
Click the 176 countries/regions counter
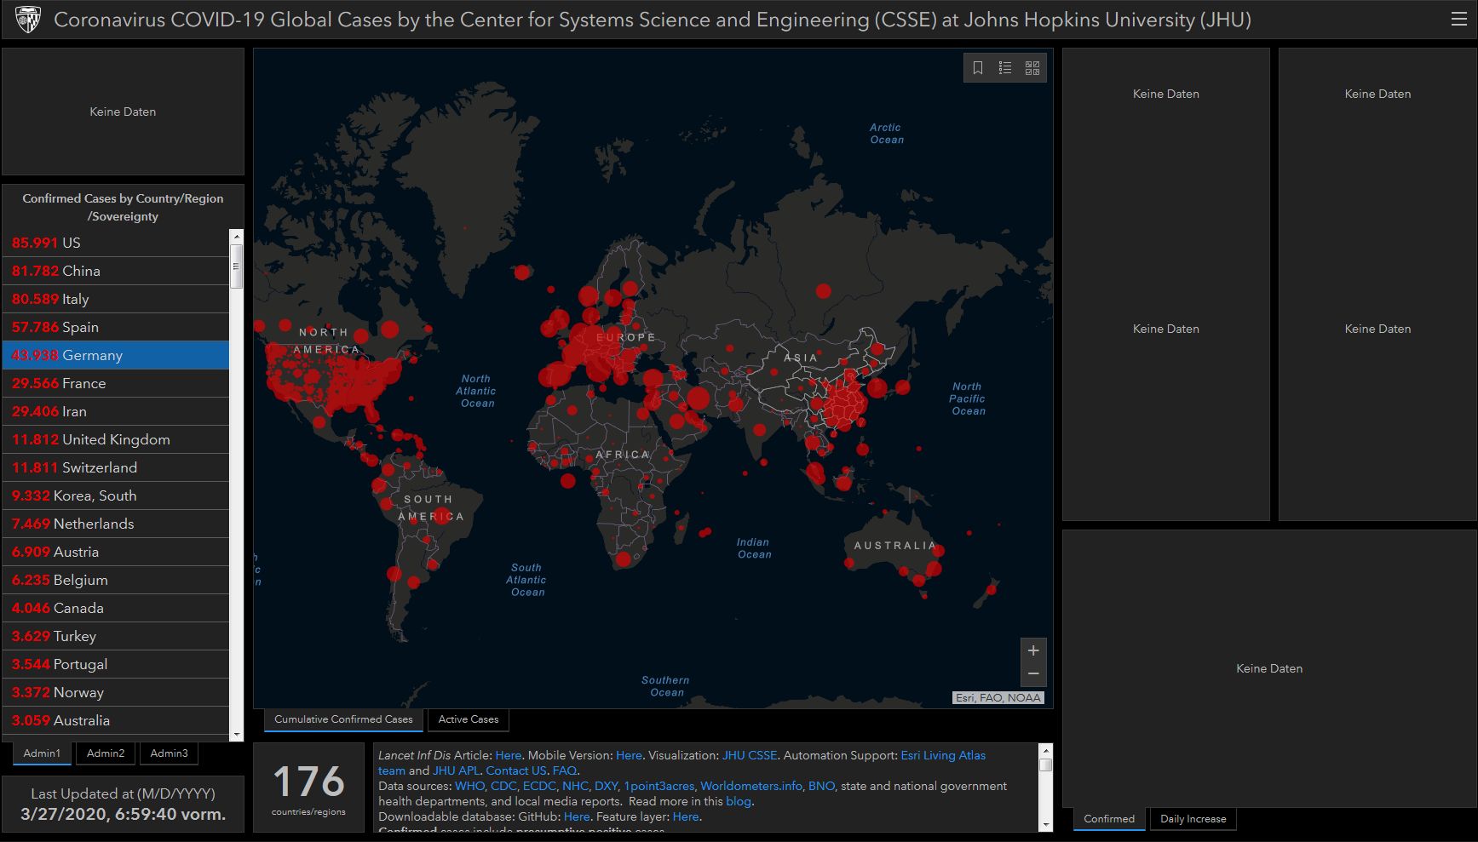(308, 788)
